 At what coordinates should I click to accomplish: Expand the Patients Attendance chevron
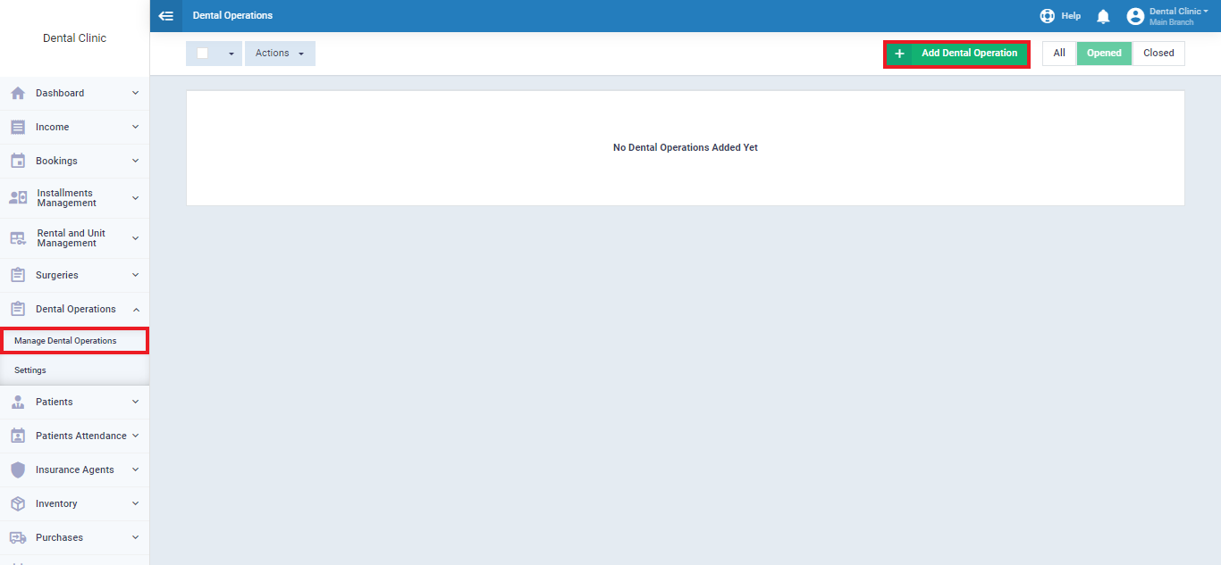pyautogui.click(x=136, y=436)
